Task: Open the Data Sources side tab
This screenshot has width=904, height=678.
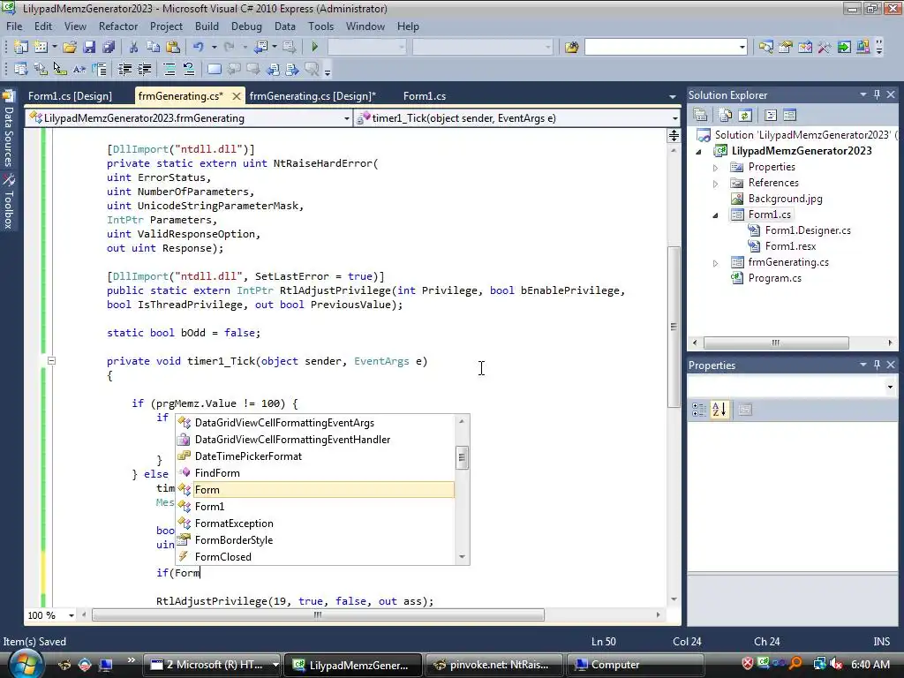Action: point(9,130)
